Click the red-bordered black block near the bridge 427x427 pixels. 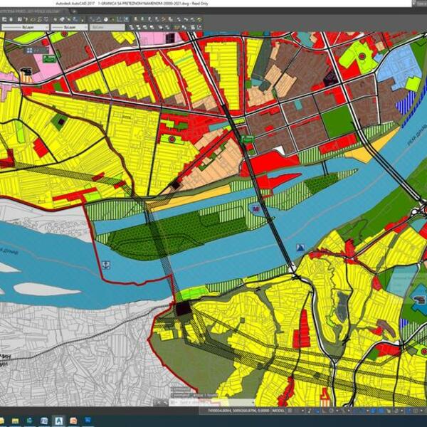point(184,307)
